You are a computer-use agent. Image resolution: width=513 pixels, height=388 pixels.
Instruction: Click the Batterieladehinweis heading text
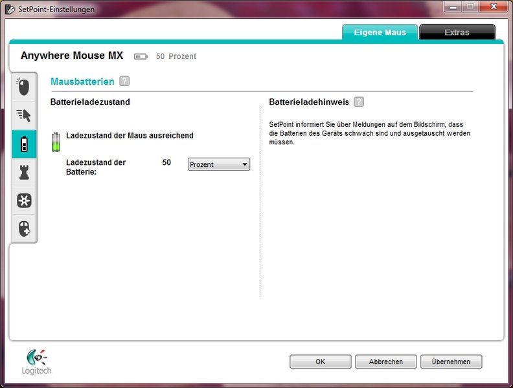tap(309, 102)
